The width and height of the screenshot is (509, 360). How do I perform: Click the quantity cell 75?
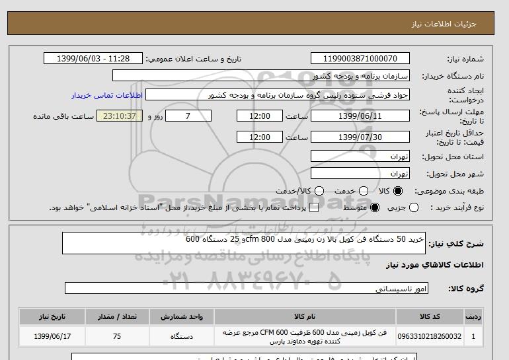tap(117, 336)
